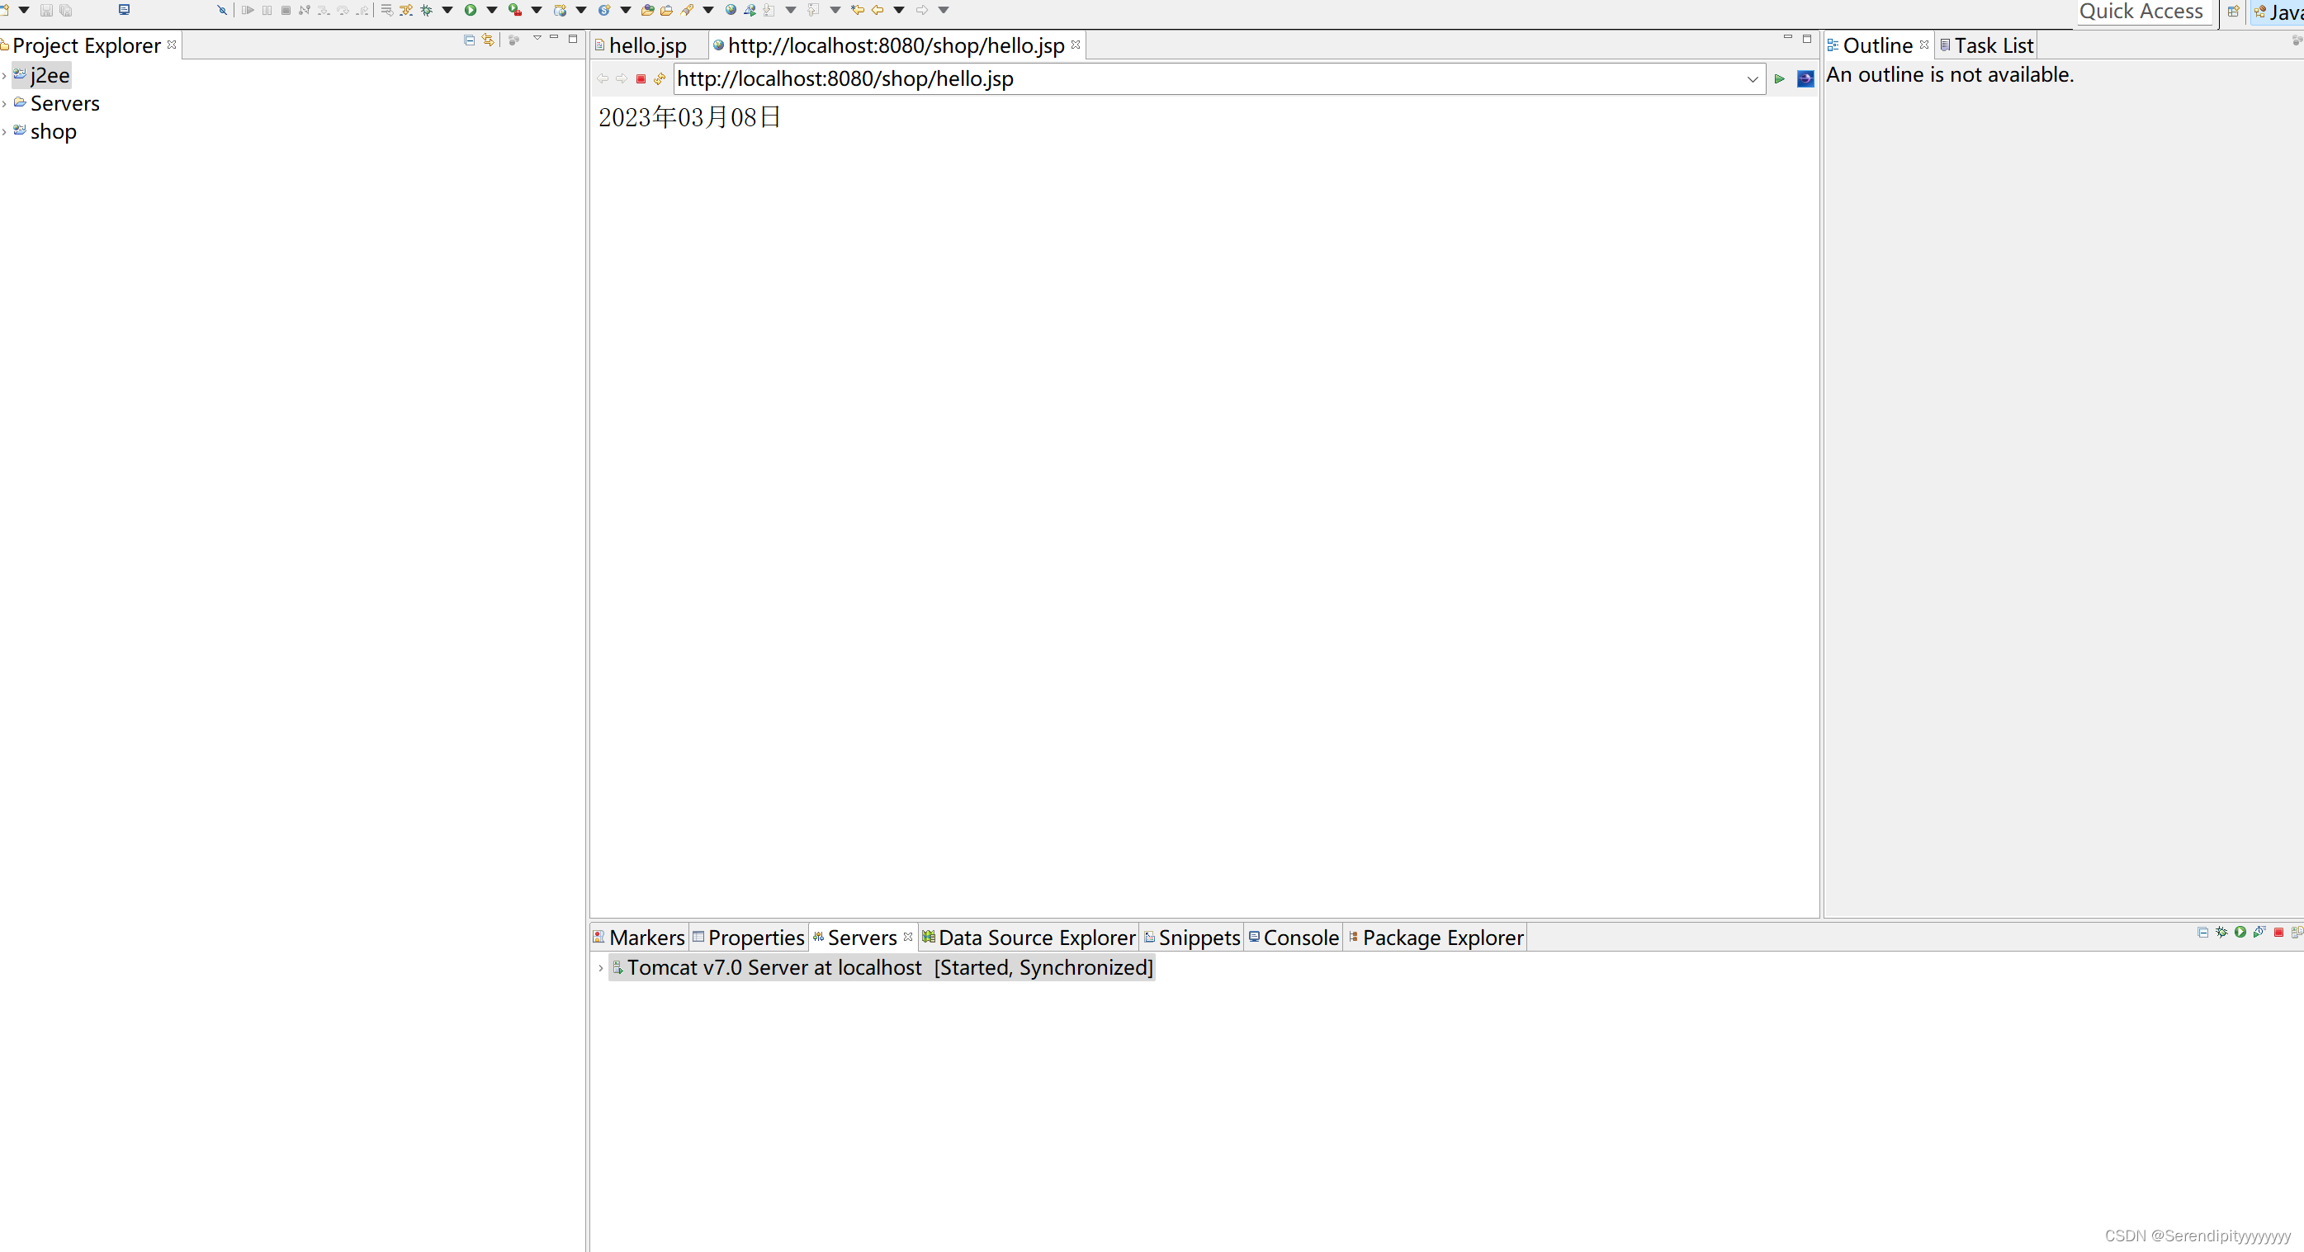Stop loading page in internal browser
Screen dimensions: 2304x1252
click(641, 78)
